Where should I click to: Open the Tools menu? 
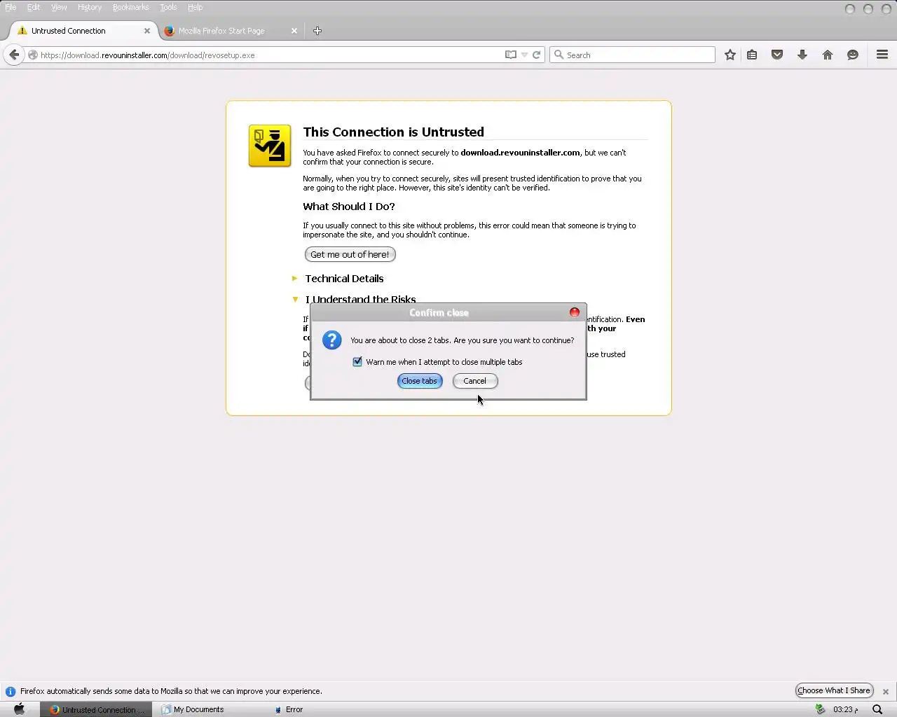click(168, 7)
